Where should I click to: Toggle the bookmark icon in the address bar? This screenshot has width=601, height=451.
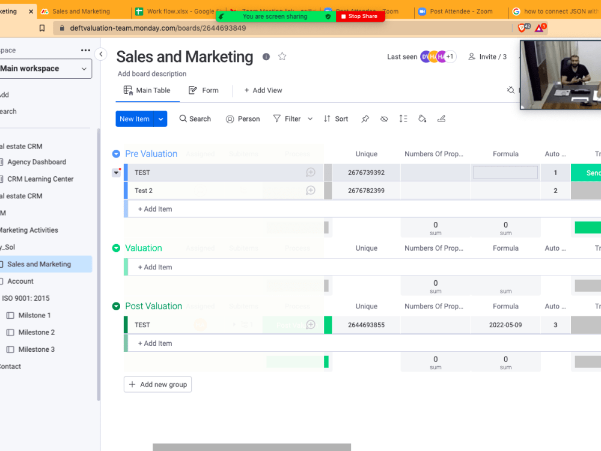(x=41, y=27)
